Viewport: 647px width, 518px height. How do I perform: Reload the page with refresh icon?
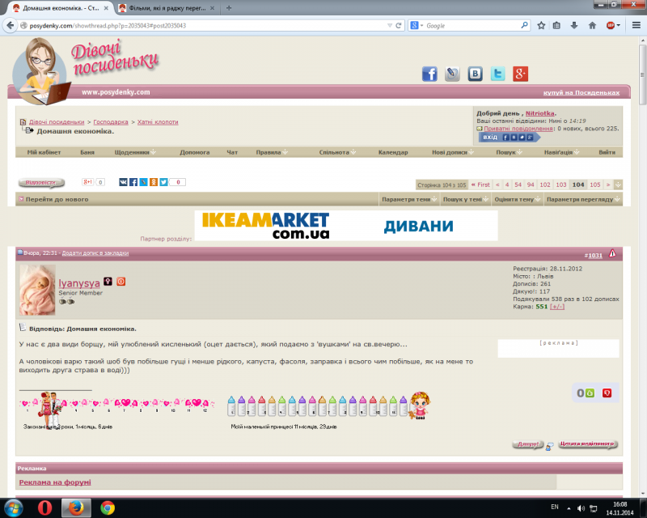[x=399, y=26]
